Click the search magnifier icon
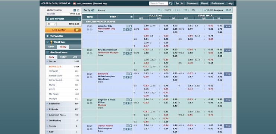 point(171,3)
